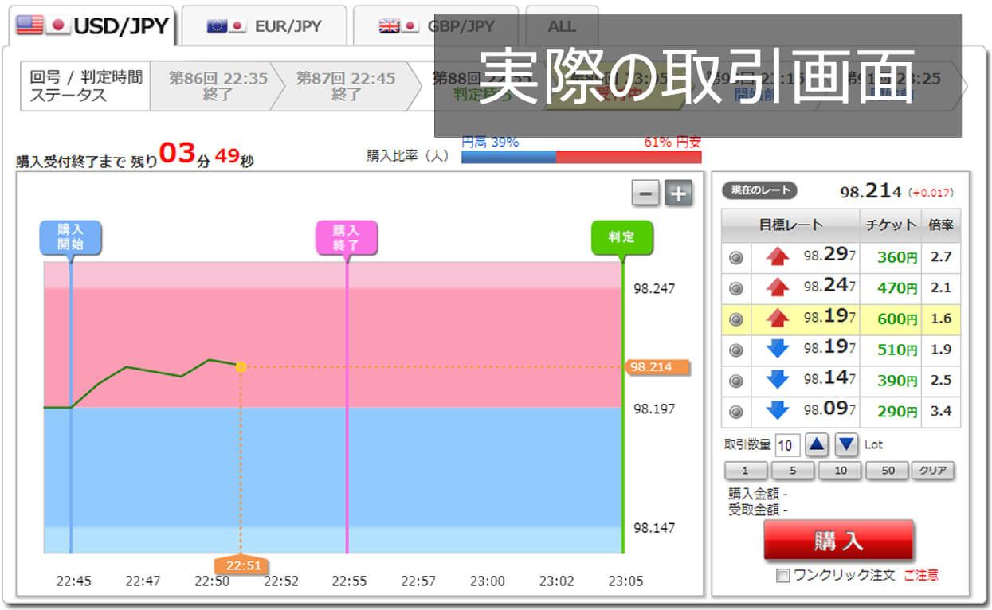992x610 pixels.
Task: Click the 倍率 column header
Action: 941,225
